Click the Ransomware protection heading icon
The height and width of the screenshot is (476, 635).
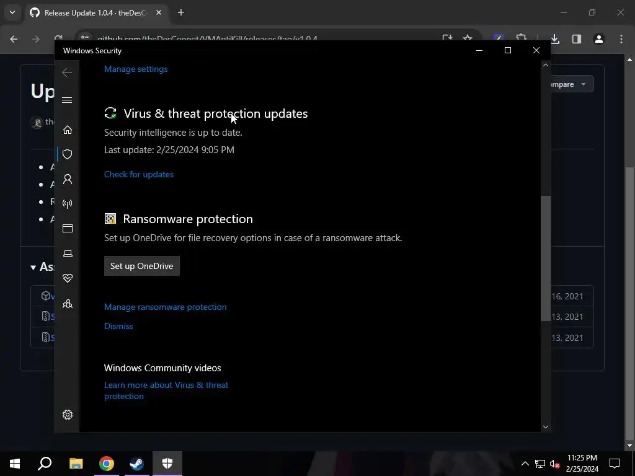[x=110, y=219]
